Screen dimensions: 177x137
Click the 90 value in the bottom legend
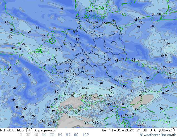pos(60,135)
